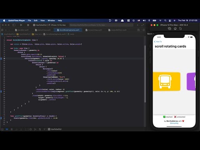Click the Xcode editor vertical scrollbar

pyautogui.click(x=145, y=74)
